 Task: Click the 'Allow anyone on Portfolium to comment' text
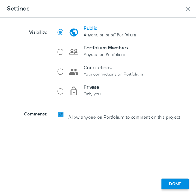click(x=124, y=118)
